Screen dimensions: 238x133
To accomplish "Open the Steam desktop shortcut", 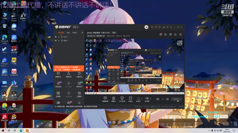I will pyautogui.click(x=4, y=50).
